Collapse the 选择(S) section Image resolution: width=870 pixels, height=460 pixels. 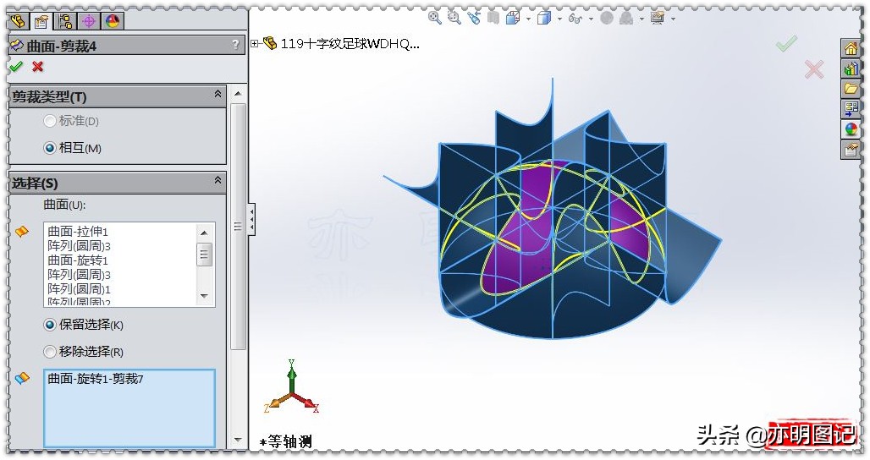(218, 180)
